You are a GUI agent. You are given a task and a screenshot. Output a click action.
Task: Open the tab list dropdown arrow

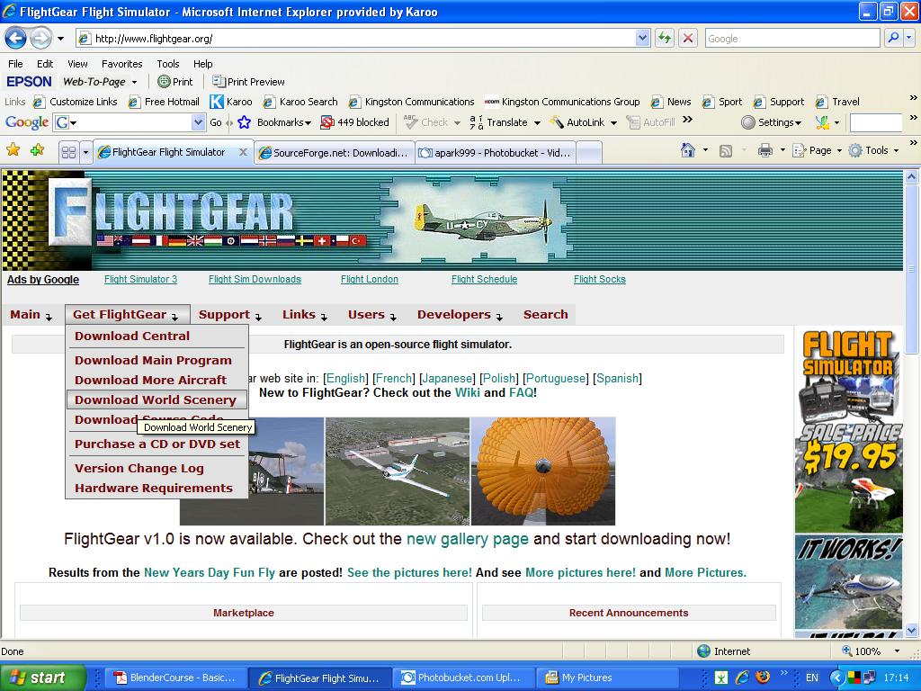coord(85,153)
